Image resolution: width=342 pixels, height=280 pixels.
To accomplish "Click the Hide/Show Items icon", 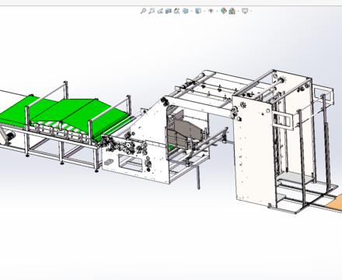I will [211, 11].
